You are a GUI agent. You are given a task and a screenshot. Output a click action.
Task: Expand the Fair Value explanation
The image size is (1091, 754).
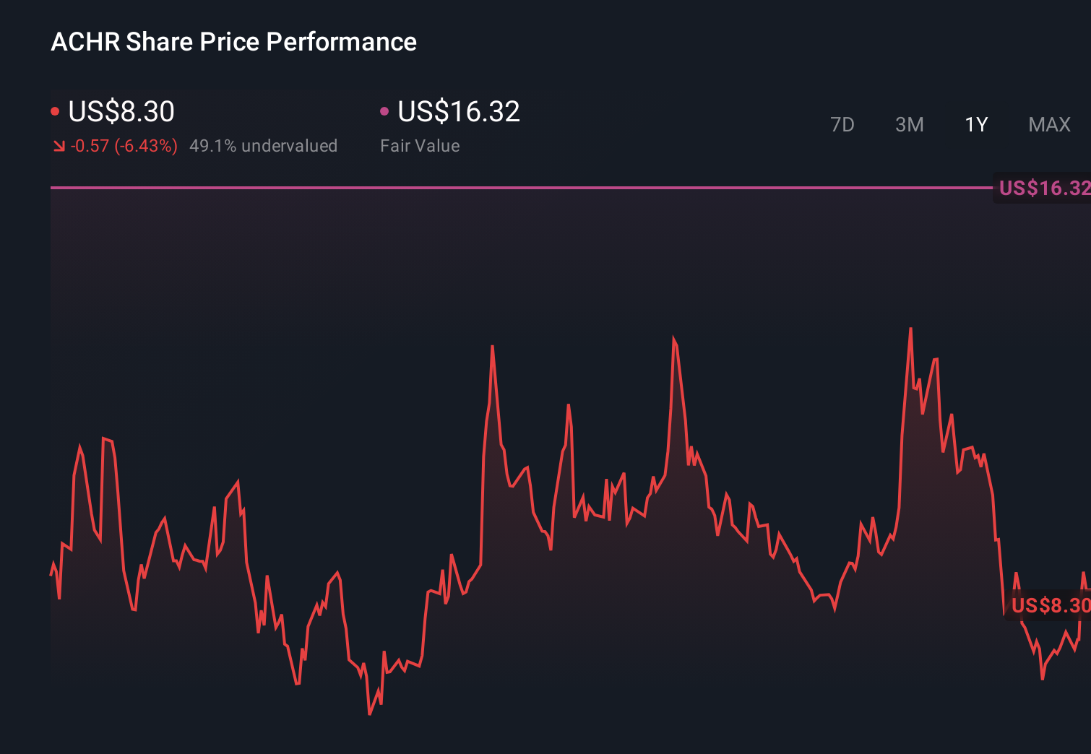tap(420, 145)
